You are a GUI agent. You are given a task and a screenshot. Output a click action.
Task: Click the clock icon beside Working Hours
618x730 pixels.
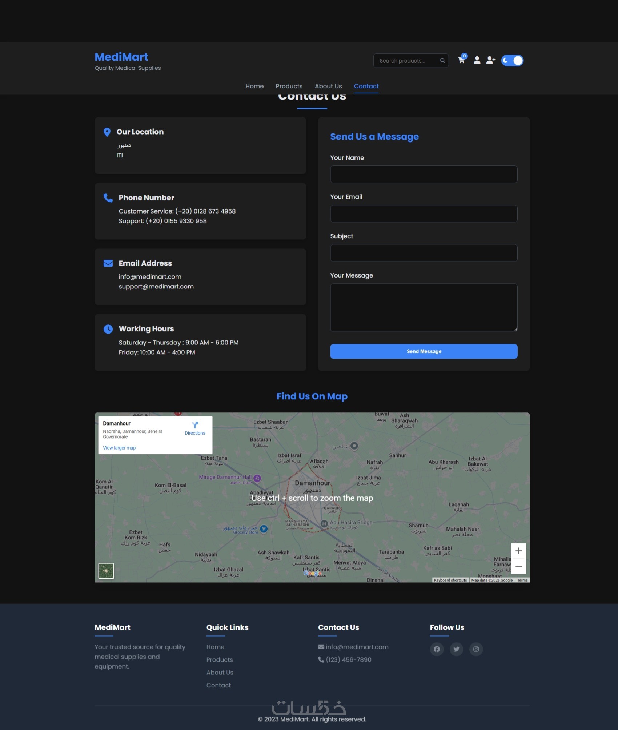click(x=108, y=329)
